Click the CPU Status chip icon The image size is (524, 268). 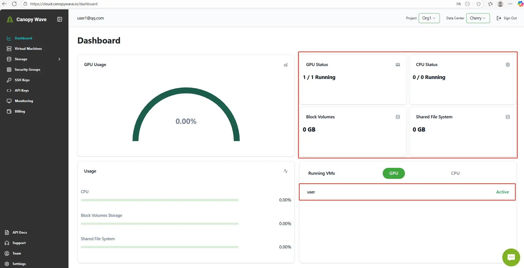[x=508, y=65]
